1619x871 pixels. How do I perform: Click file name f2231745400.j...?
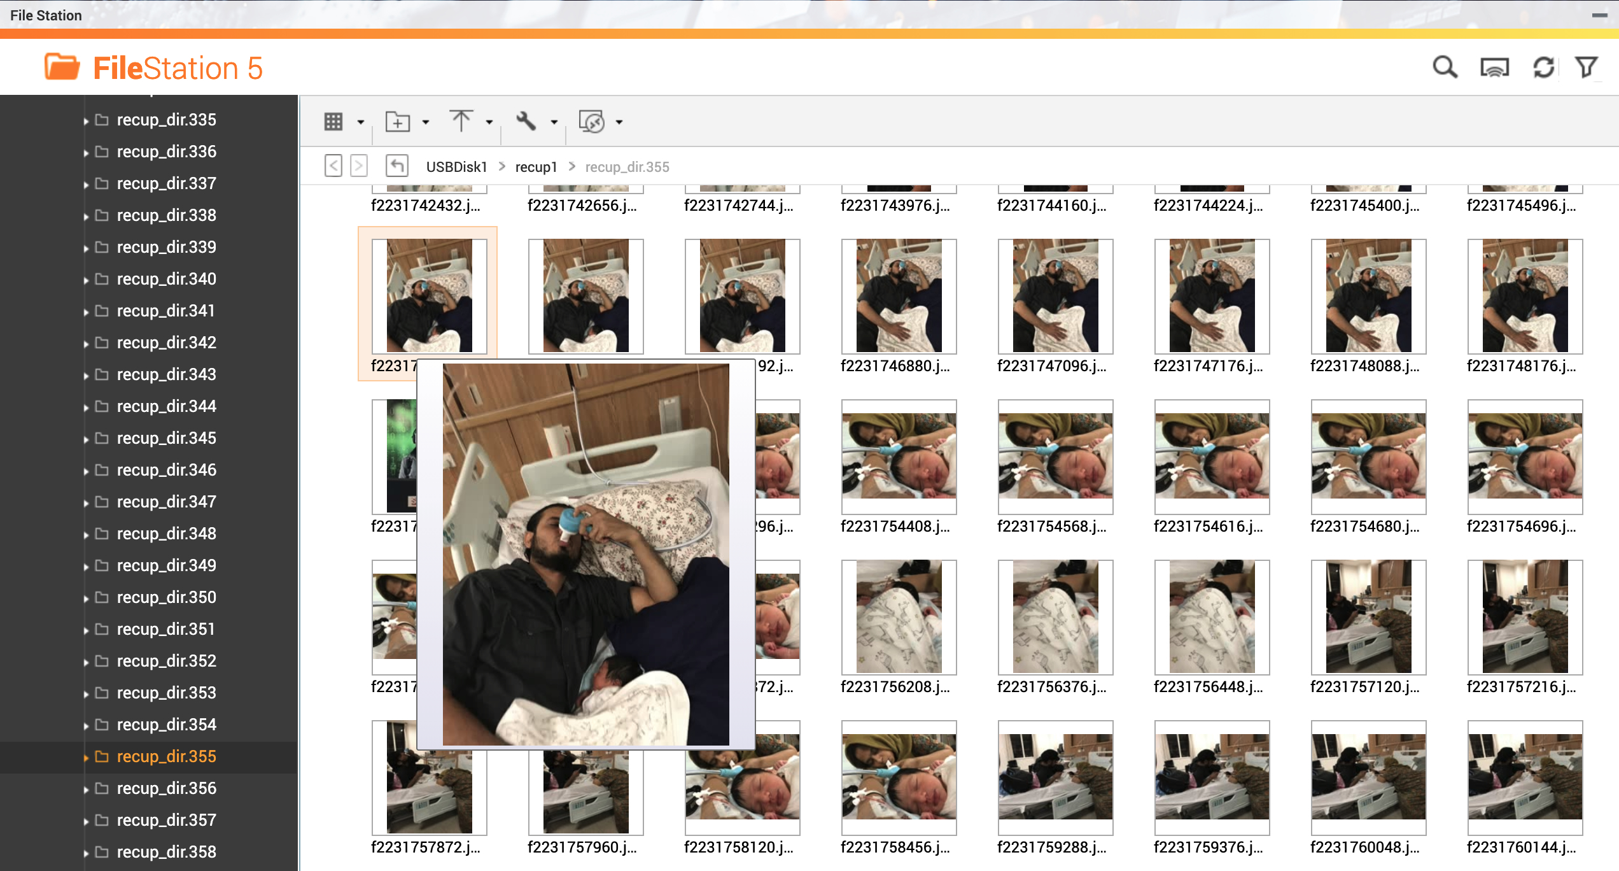click(x=1364, y=206)
